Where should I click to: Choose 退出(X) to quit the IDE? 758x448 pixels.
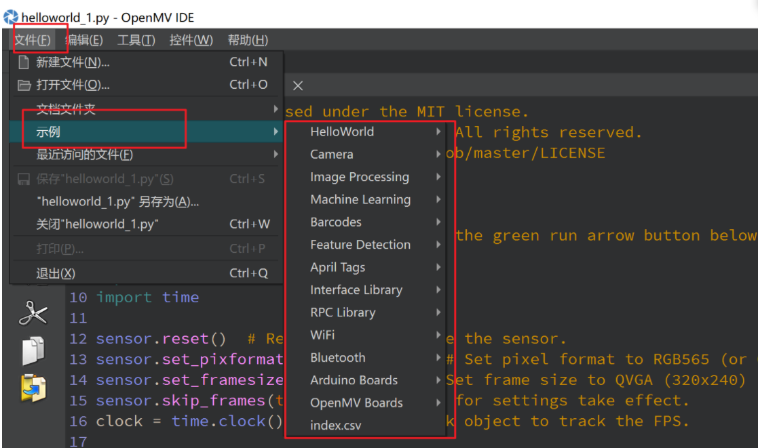click(x=146, y=273)
